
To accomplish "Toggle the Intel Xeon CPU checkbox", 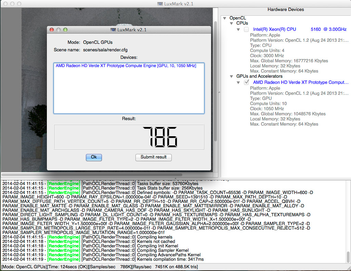I will [x=246, y=29].
